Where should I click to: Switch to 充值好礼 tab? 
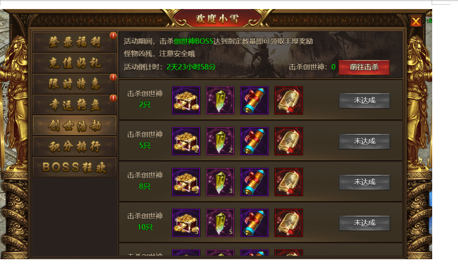75,63
